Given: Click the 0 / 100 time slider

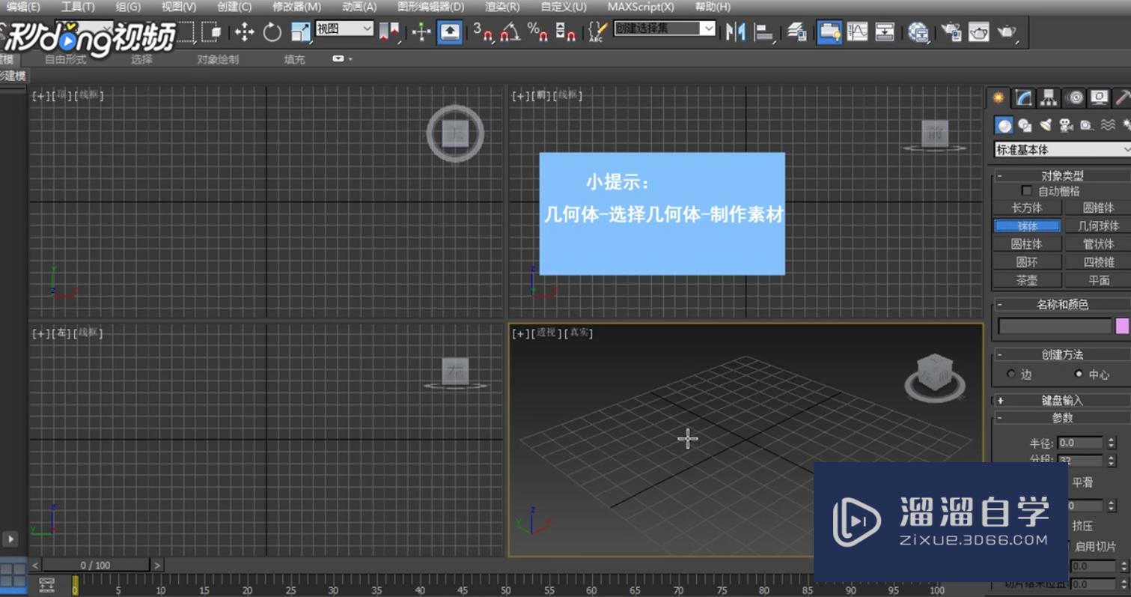Looking at the screenshot, I should pyautogui.click(x=96, y=566).
